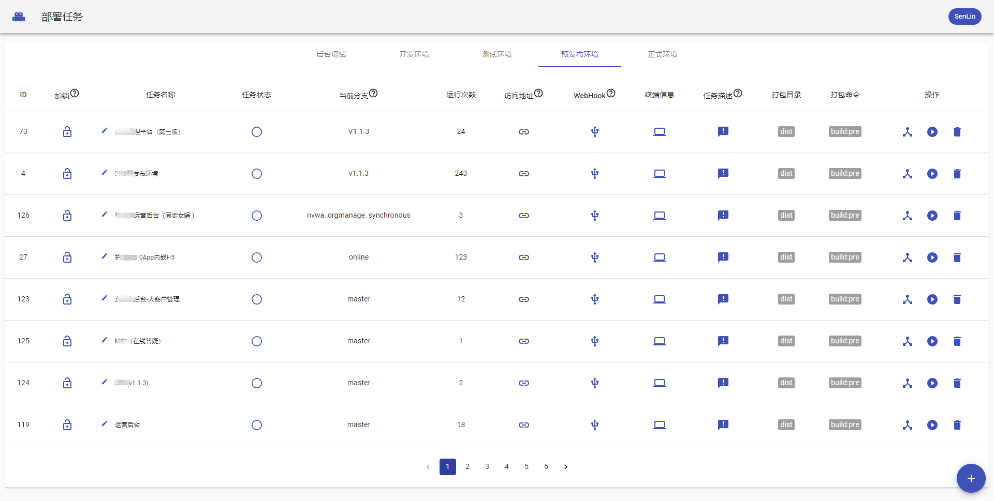The image size is (994, 501).
Task: Click status circle for the online branch task
Action: [257, 257]
